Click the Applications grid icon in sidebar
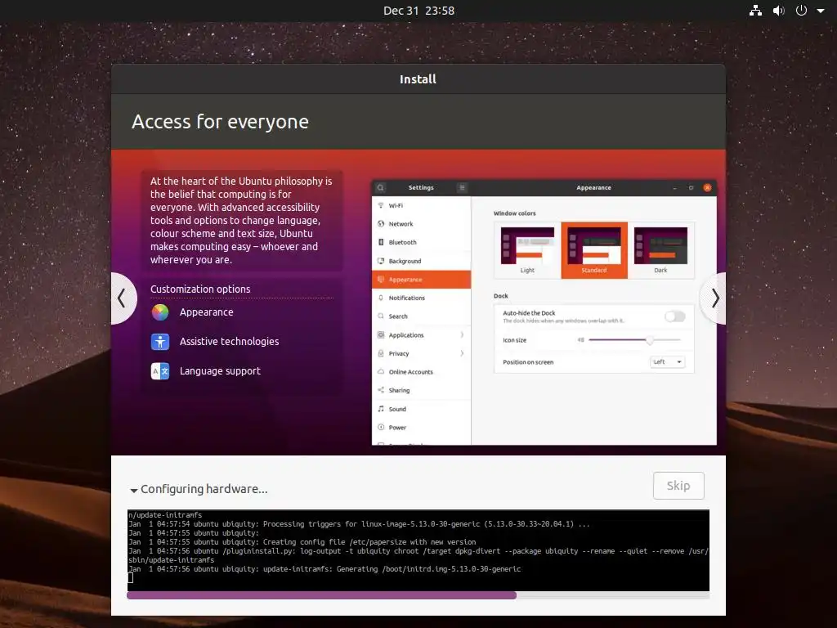Screen dimensions: 837x628 (x=381, y=334)
